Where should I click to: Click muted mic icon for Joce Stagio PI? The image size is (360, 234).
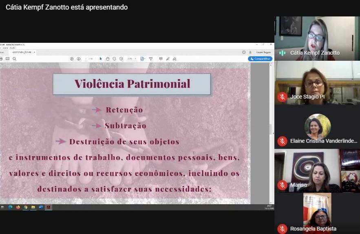[282, 97]
